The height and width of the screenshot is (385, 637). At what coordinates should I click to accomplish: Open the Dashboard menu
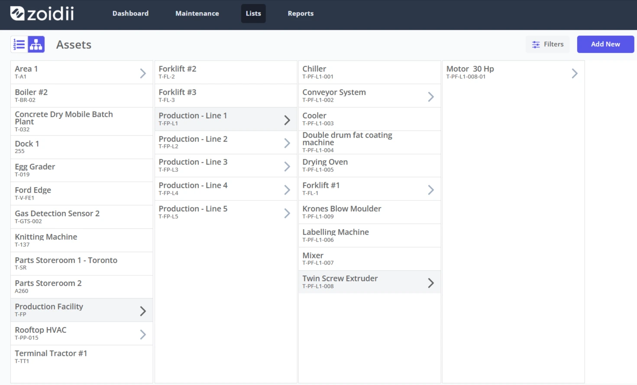(x=130, y=13)
